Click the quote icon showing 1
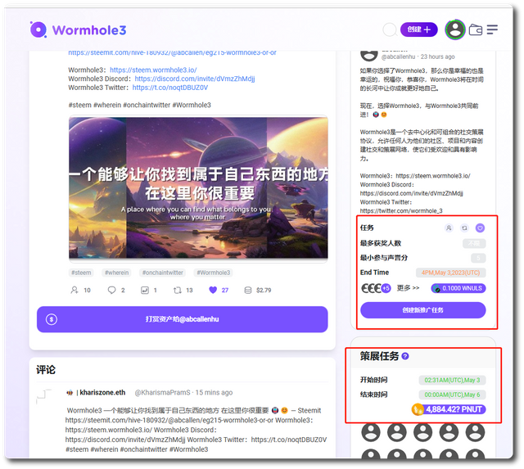Screen dimensions: 524x469 click(145, 290)
